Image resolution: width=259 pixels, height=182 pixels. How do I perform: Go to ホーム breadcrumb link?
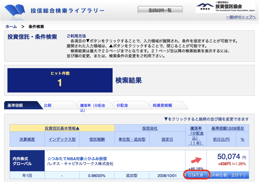(x=11, y=27)
